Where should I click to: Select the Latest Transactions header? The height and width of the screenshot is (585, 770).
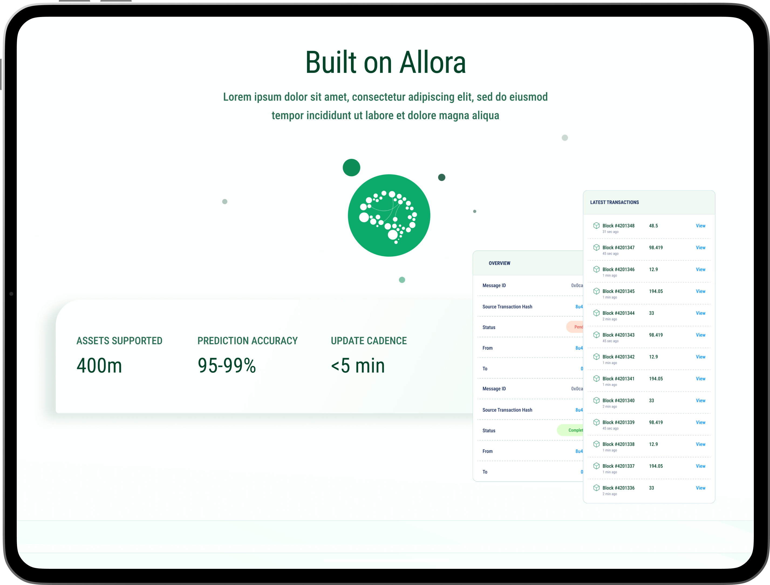pos(614,202)
